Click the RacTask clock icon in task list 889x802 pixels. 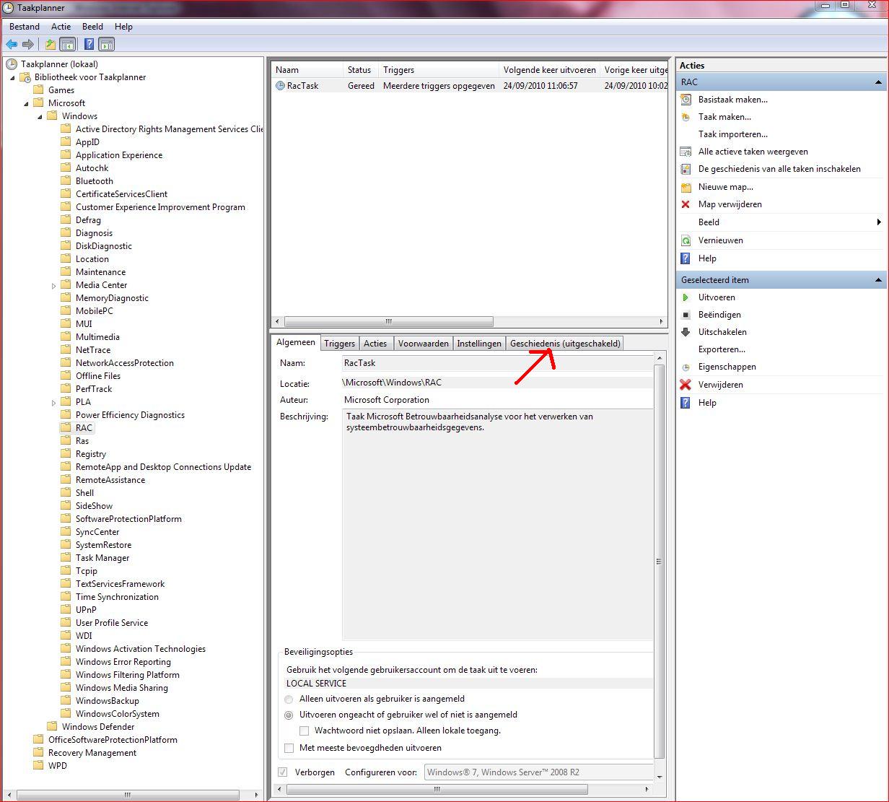point(281,86)
